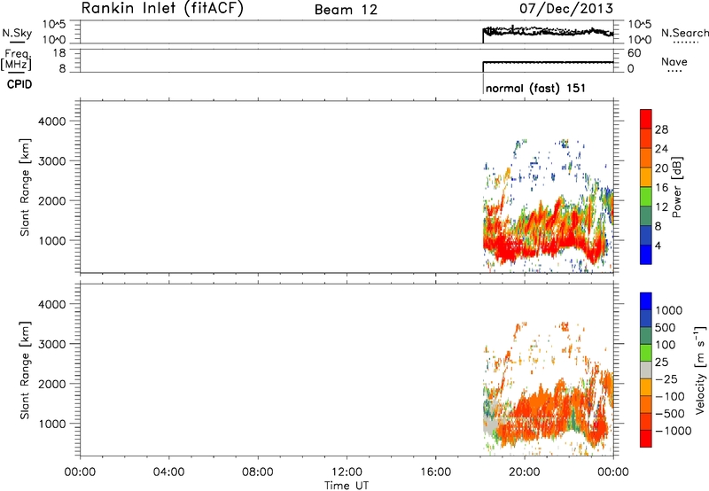This screenshot has width=709, height=491.
Task: Click '3000' tick on velocity panel
Action: click(x=52, y=344)
